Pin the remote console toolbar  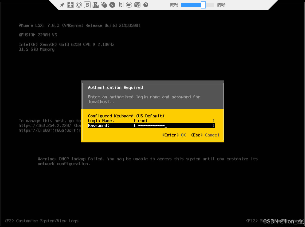(62, 5)
